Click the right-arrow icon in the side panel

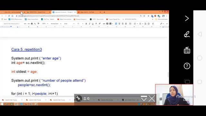(x=187, y=18)
